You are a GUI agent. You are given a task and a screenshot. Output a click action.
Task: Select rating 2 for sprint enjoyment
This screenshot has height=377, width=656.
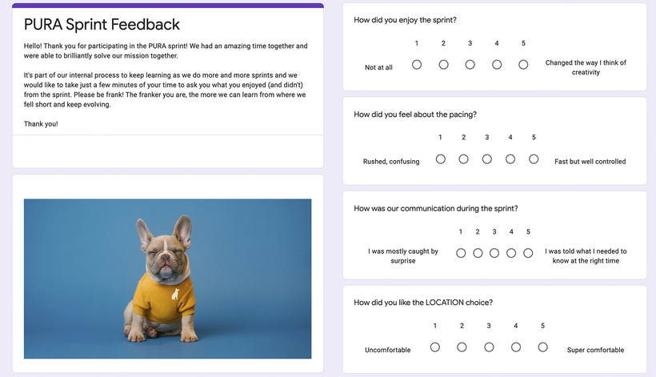(443, 65)
